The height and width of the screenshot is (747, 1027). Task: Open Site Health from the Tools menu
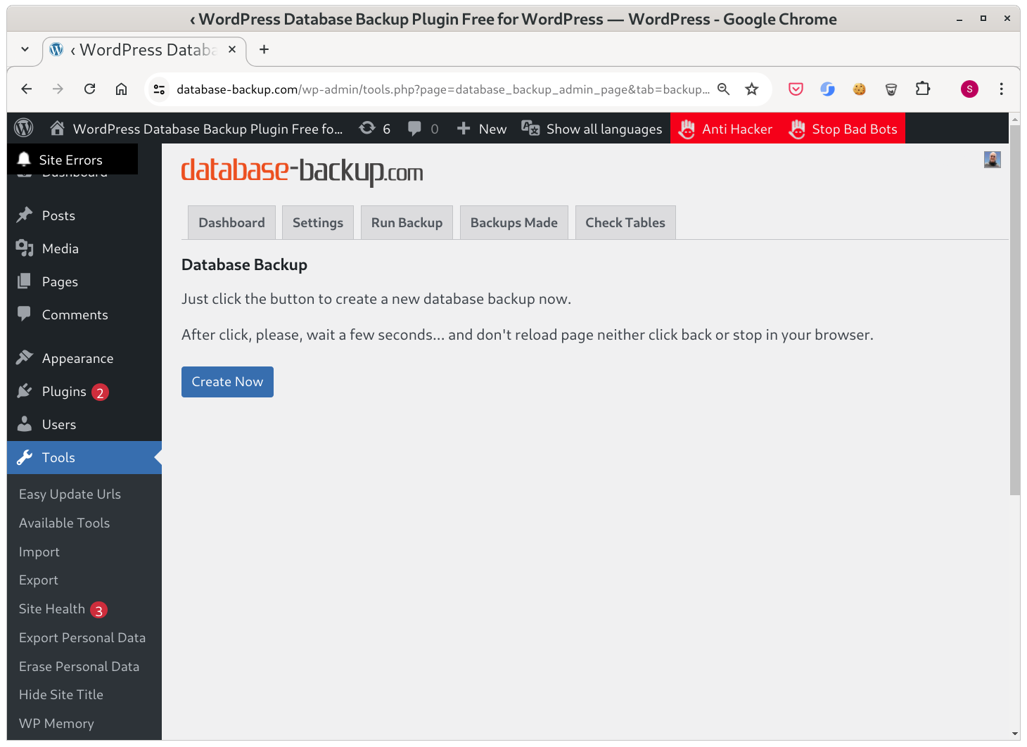(52, 608)
